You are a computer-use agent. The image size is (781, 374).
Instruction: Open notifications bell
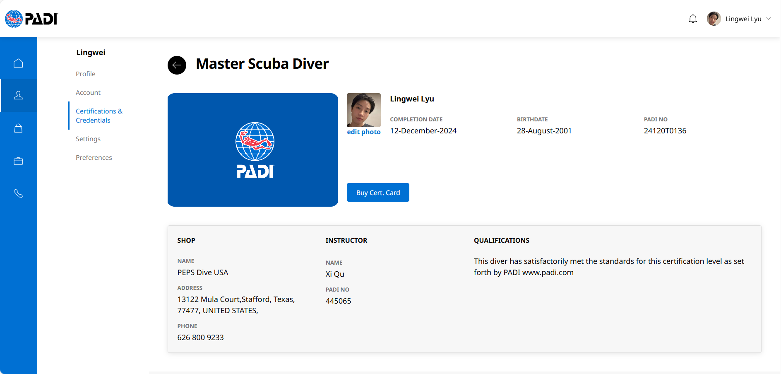click(x=693, y=19)
